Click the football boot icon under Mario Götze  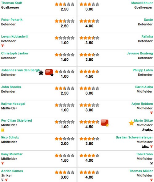pyautogui.click(x=149, y=130)
